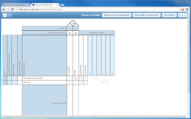Image resolution: width=191 pixels, height=119 pixels.
Task: Click Goodroller Pen rating 3 in row 1
Action: (81, 78)
